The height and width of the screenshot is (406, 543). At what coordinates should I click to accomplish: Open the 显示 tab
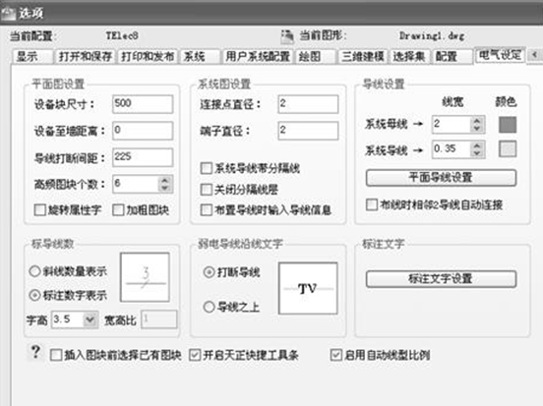[x=32, y=56]
